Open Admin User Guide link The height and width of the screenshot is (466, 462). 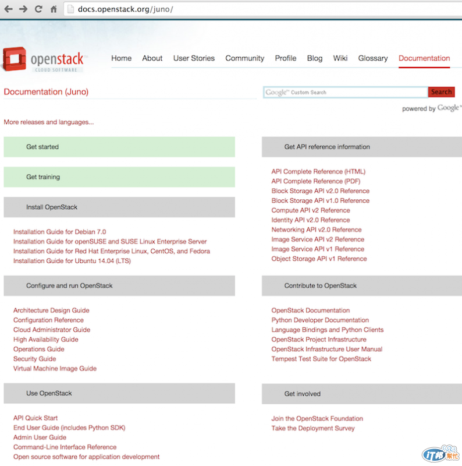pos(40,437)
